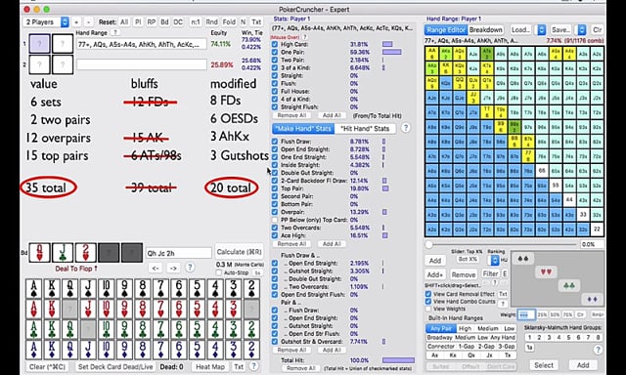
Task: Click the Fold button in top toolbar
Action: point(229,21)
